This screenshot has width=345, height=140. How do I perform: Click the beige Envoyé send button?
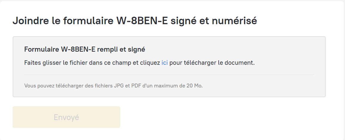(x=66, y=117)
